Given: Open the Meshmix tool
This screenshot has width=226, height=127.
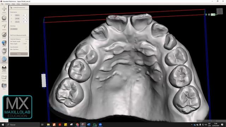Looking at the screenshot, I should point(4,19).
